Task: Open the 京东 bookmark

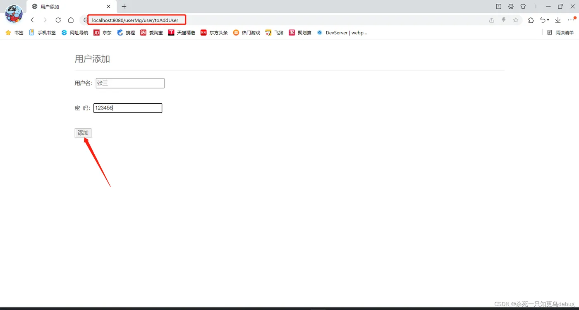Action: click(x=103, y=33)
